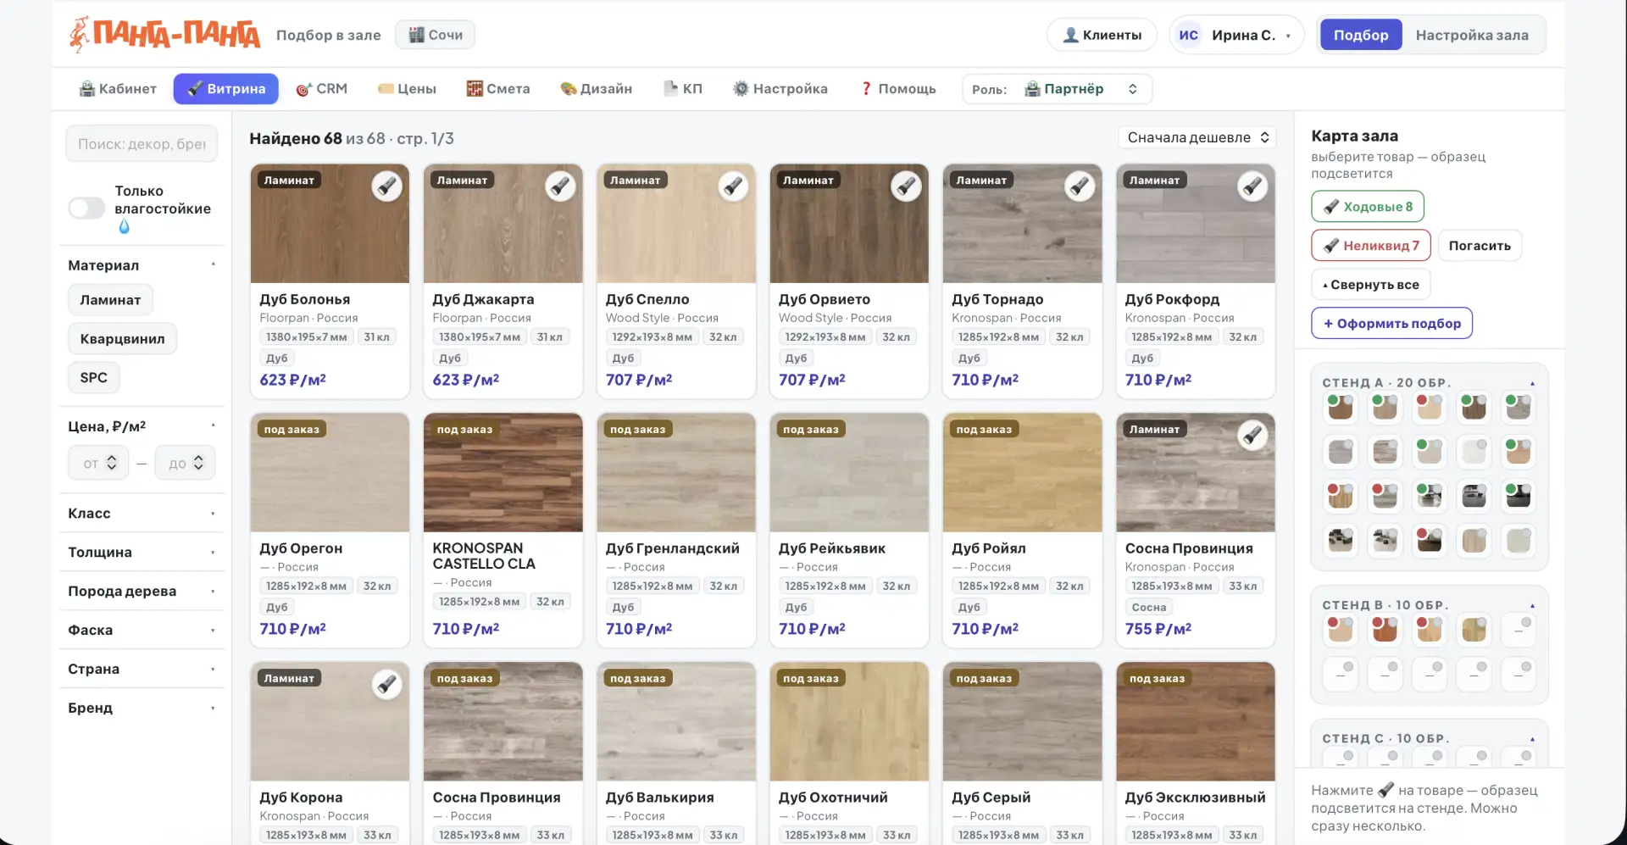Viewport: 1627px width, 845px height.
Task: Collapse Стенд B panel on hall map
Action: pyautogui.click(x=1532, y=606)
